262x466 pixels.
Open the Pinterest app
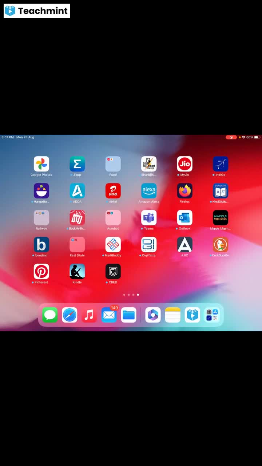41,272
